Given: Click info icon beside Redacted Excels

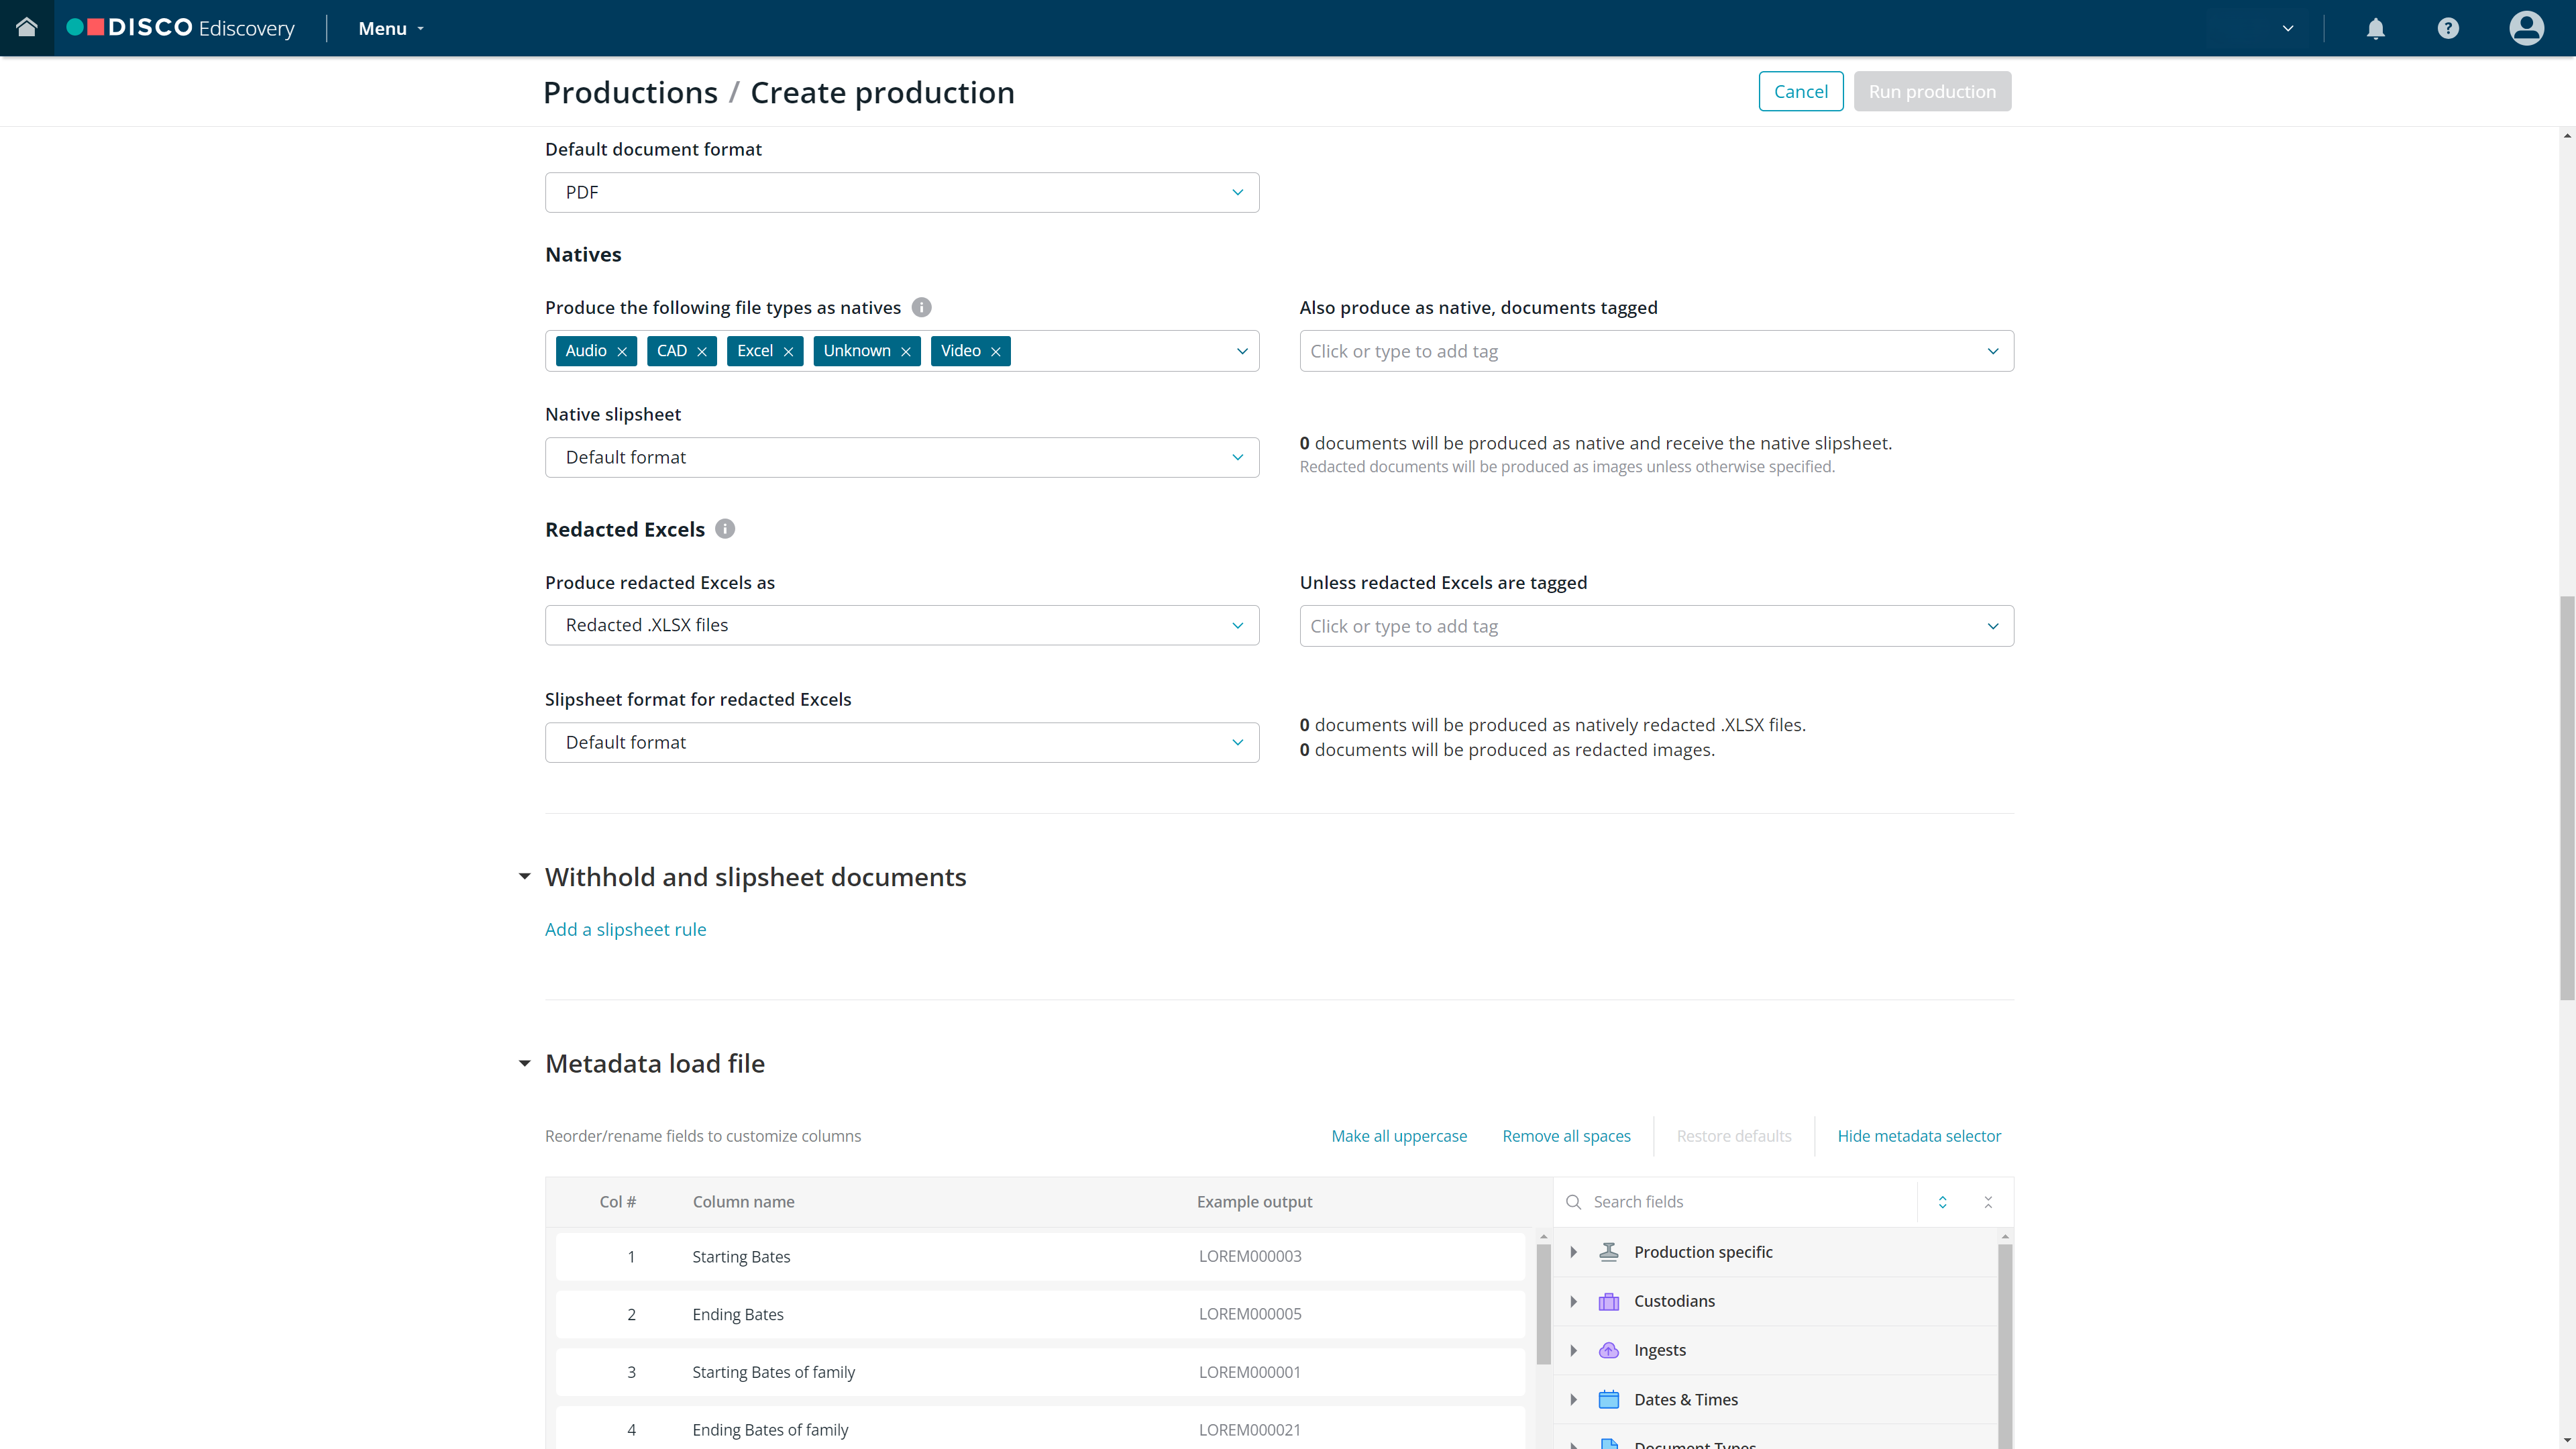Looking at the screenshot, I should click(725, 529).
